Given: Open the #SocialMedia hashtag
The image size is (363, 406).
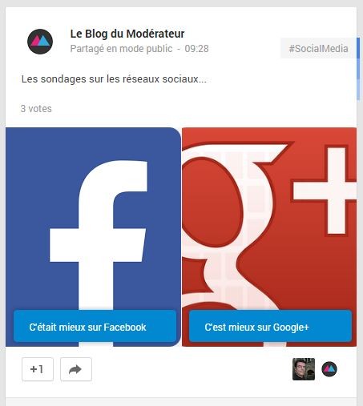Looking at the screenshot, I should pyautogui.click(x=318, y=48).
